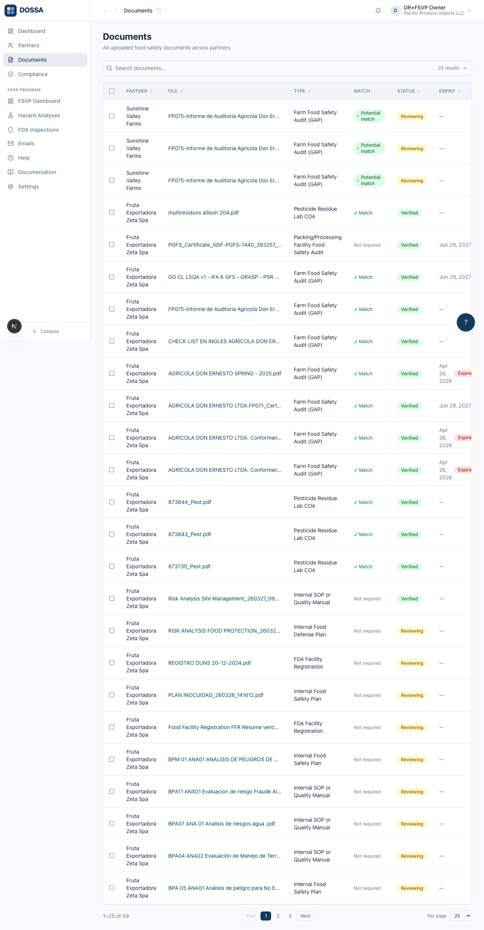Open the help question mark bubble
Screen dimensions: 484x930
pyautogui.click(x=466, y=322)
